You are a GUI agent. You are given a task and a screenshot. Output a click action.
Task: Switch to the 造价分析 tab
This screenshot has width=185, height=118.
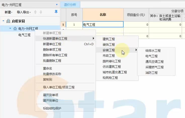pyautogui.click(x=70, y=5)
